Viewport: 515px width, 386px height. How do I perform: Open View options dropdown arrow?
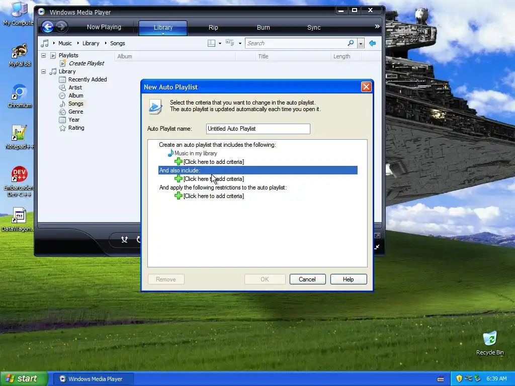point(240,43)
